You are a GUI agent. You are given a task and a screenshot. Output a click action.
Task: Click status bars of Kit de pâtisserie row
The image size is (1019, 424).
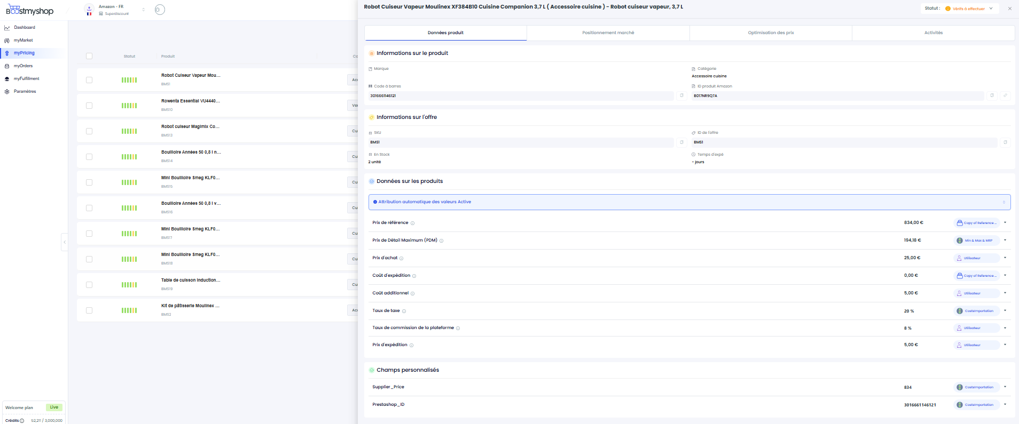129,310
